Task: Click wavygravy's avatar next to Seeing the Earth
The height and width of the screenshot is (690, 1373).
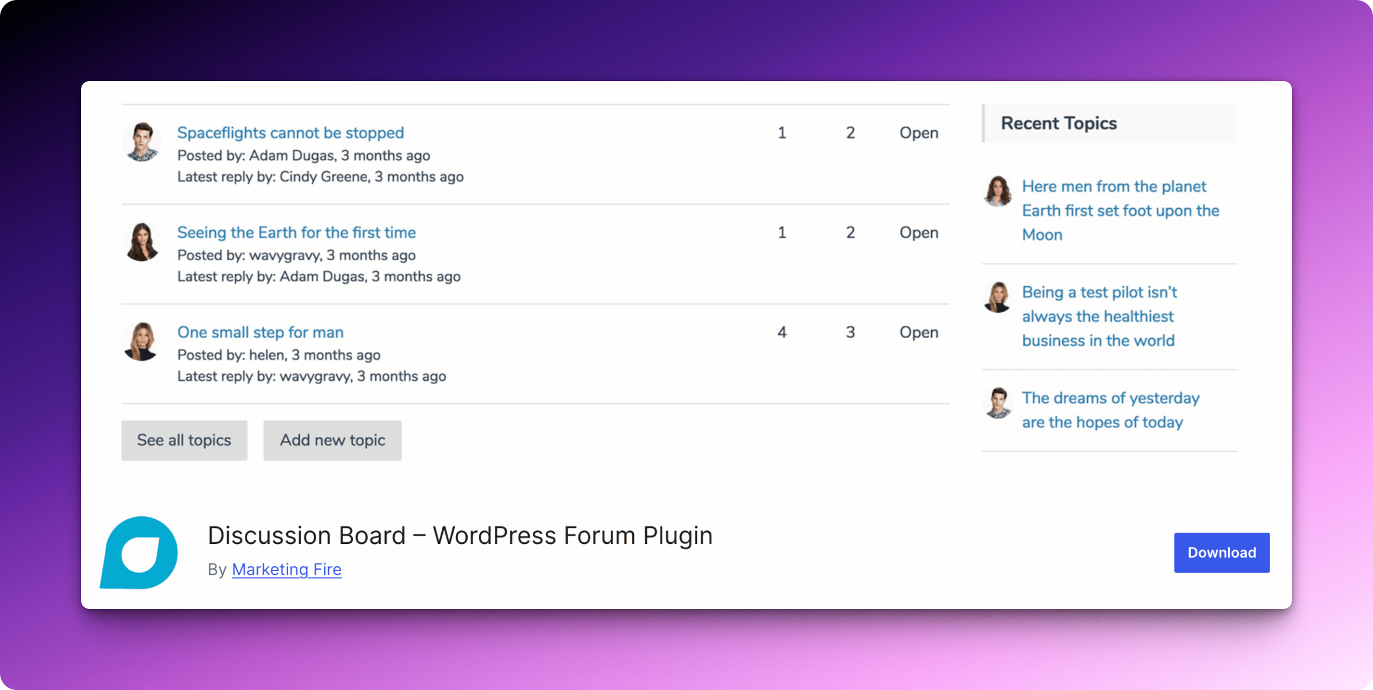Action: [141, 241]
